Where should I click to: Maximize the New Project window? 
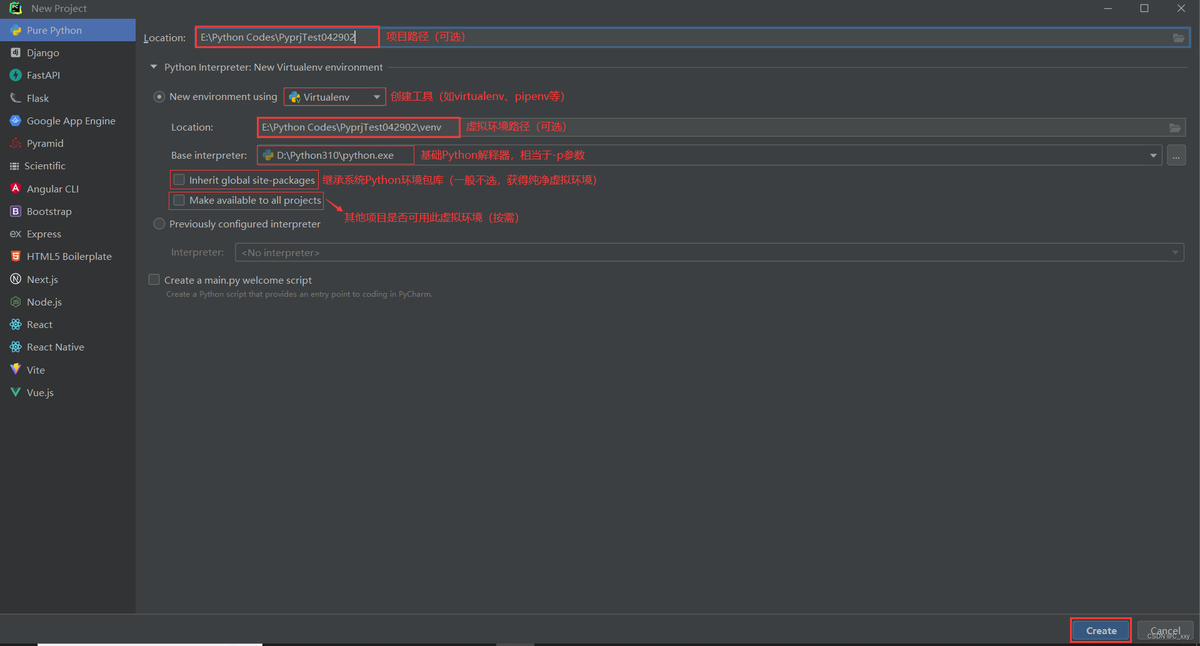pyautogui.click(x=1144, y=8)
